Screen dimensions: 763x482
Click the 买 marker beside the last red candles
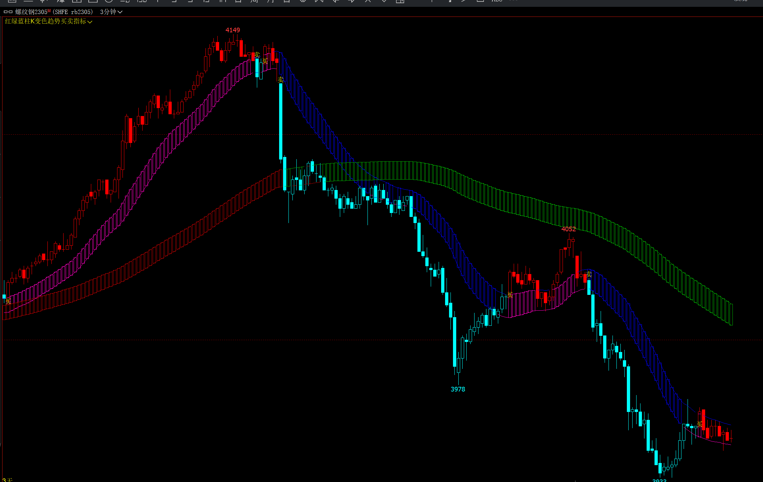tap(699, 424)
